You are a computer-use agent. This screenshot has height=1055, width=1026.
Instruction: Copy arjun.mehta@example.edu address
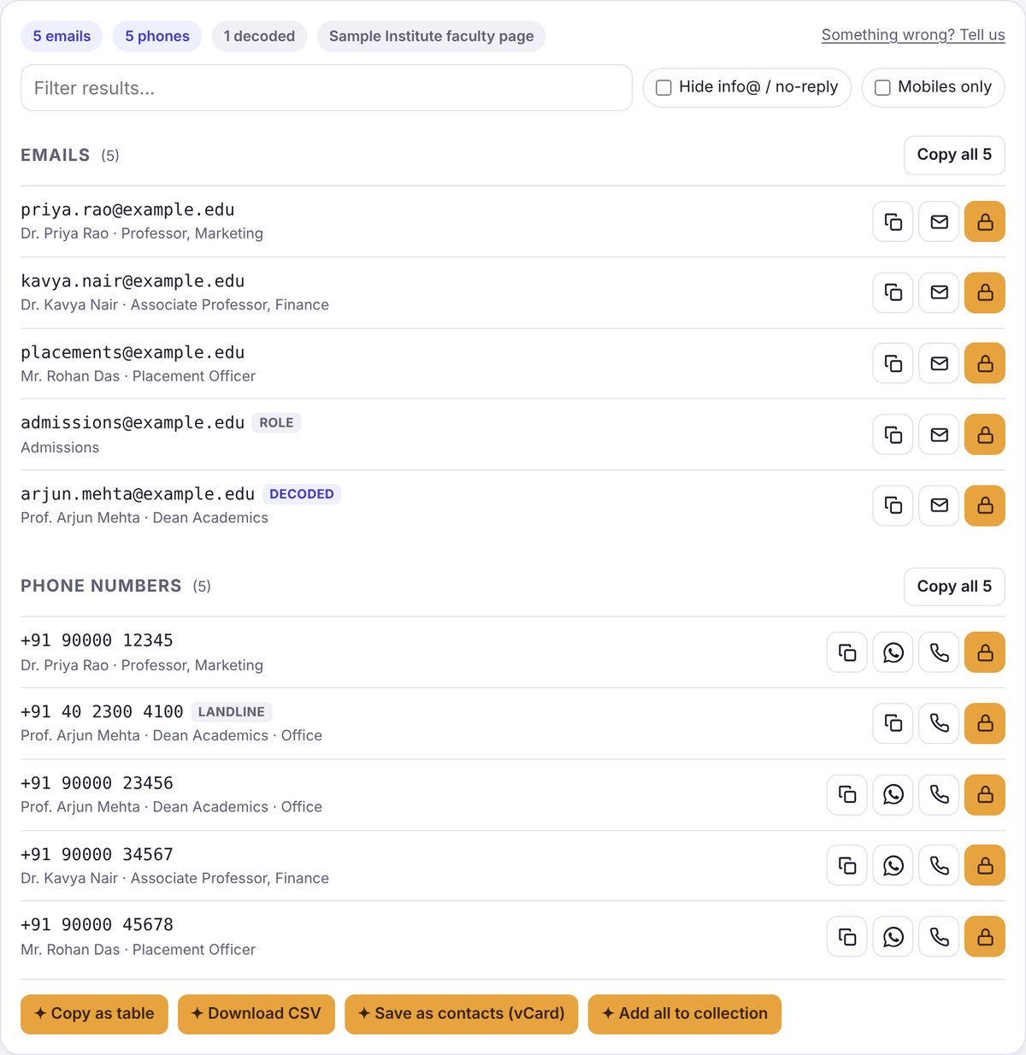click(893, 505)
